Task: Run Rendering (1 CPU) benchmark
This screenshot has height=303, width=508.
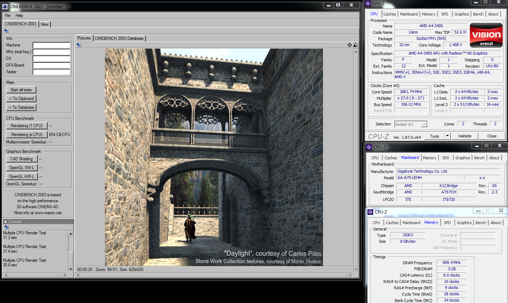Action: click(26, 126)
